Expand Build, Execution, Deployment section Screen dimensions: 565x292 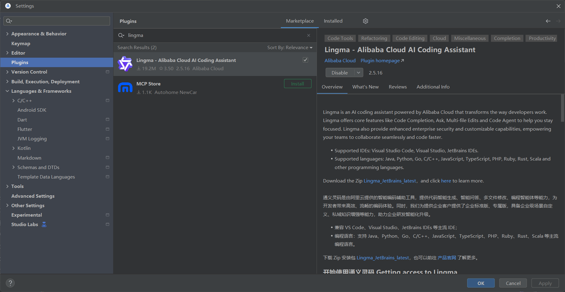[x=7, y=82]
